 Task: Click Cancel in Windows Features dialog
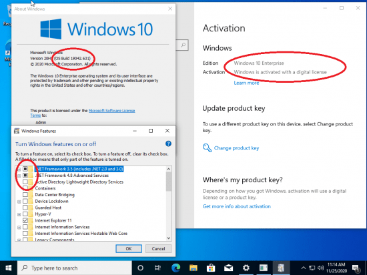(158, 248)
